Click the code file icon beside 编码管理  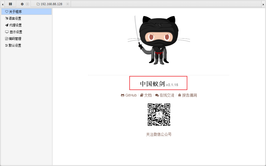coord(6,39)
